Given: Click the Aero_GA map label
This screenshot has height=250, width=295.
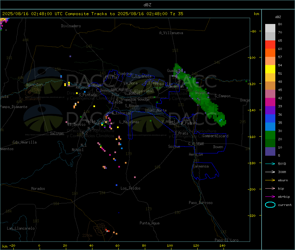Looking at the screenshot, I should [196, 154].
